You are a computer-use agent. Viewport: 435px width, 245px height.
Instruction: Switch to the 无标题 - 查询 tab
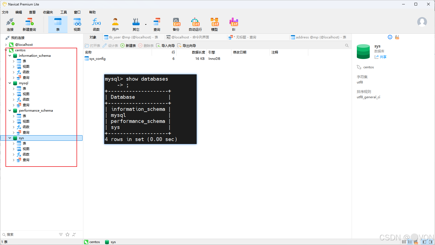click(258, 37)
